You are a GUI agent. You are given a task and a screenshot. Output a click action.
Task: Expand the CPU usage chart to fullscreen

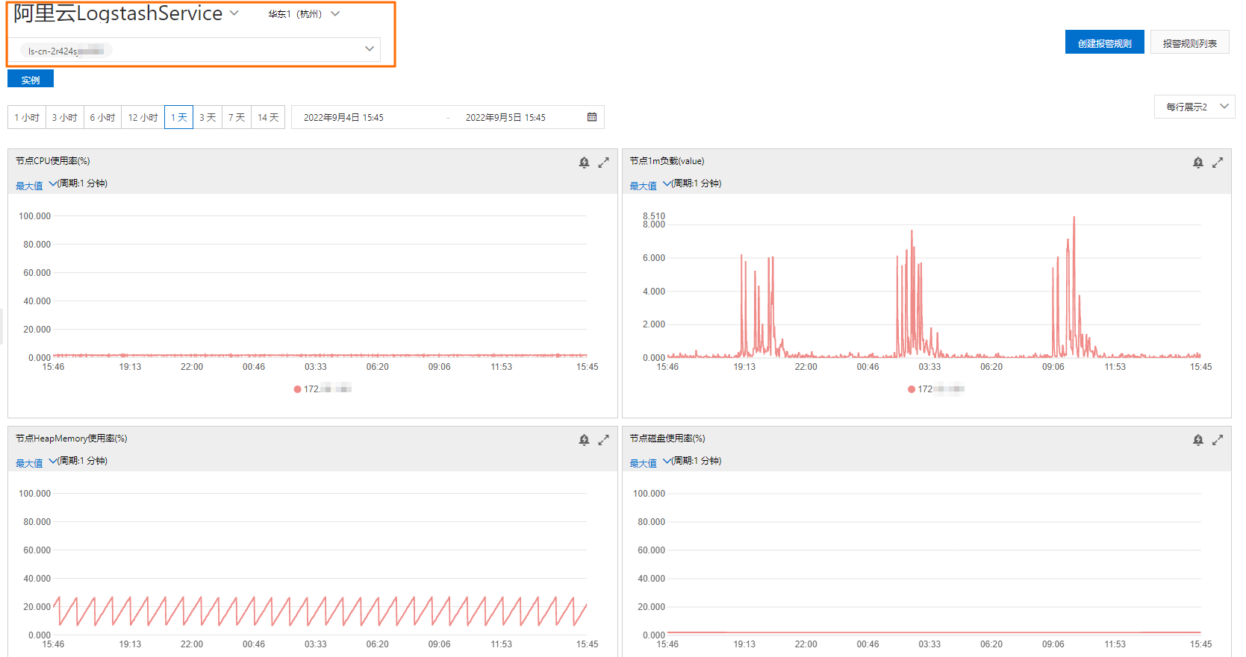coord(603,162)
